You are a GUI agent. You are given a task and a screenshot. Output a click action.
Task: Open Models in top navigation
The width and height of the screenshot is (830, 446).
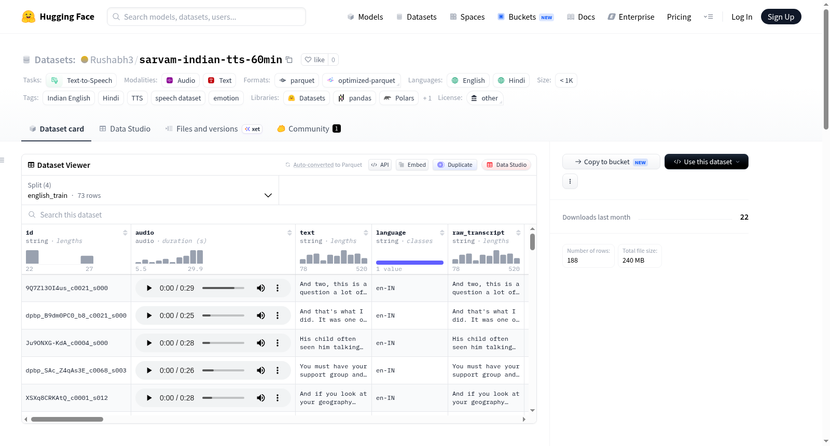365,17
